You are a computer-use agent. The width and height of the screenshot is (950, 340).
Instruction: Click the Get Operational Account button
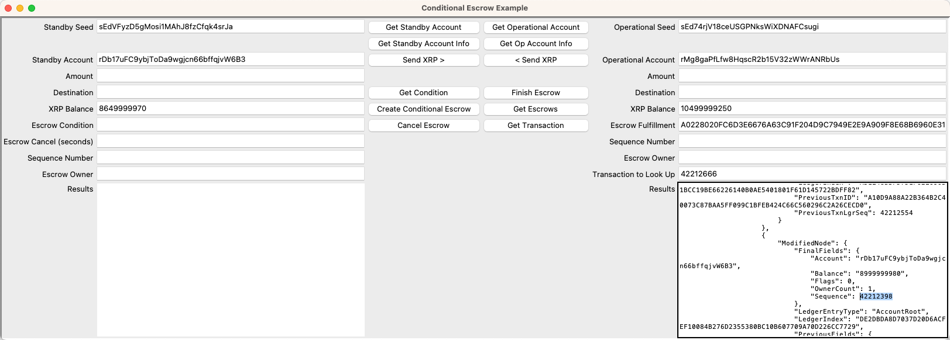point(536,27)
